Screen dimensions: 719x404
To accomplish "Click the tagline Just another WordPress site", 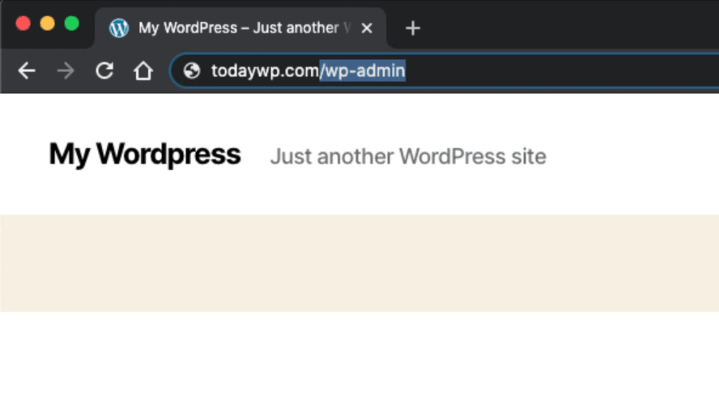I will click(x=408, y=156).
